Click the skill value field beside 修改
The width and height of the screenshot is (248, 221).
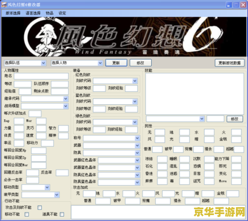pyautogui.click(x=215, y=119)
